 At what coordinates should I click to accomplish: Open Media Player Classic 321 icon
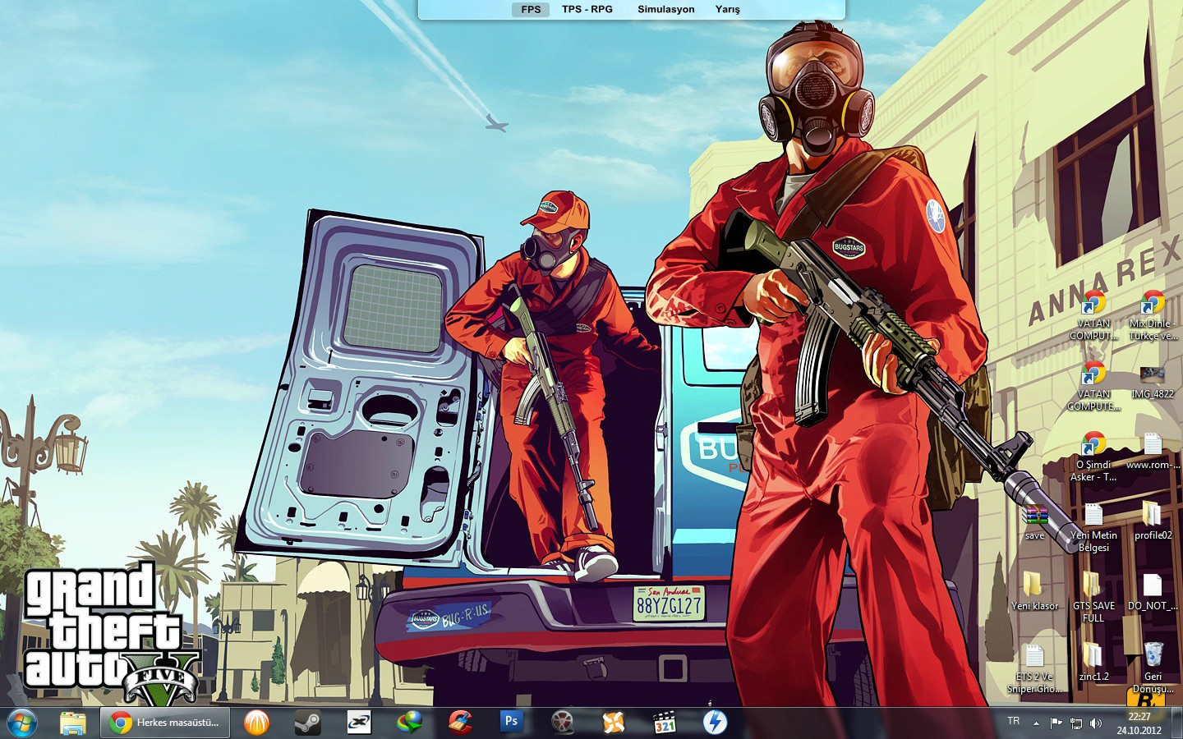[x=664, y=723]
